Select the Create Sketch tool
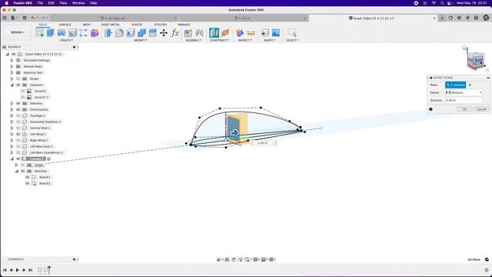Image resolution: width=492 pixels, height=277 pixels. click(x=39, y=32)
